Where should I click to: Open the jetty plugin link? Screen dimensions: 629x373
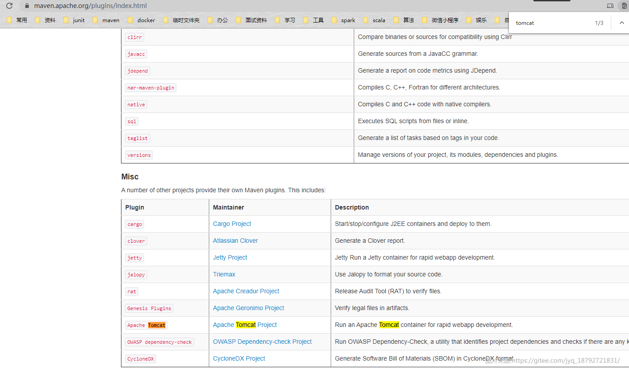tap(135, 258)
